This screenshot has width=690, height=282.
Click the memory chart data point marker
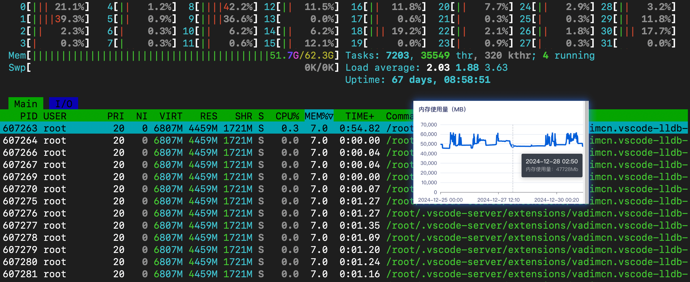pyautogui.click(x=513, y=146)
